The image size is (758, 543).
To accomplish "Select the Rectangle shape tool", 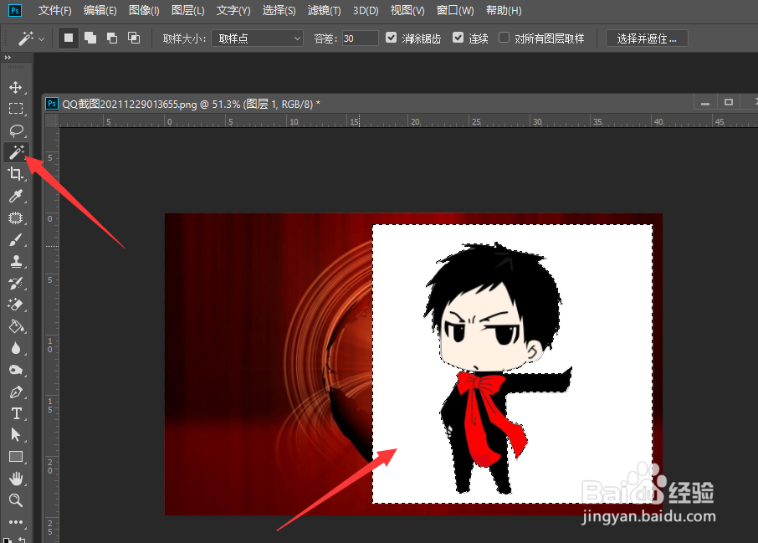I will pyautogui.click(x=16, y=457).
